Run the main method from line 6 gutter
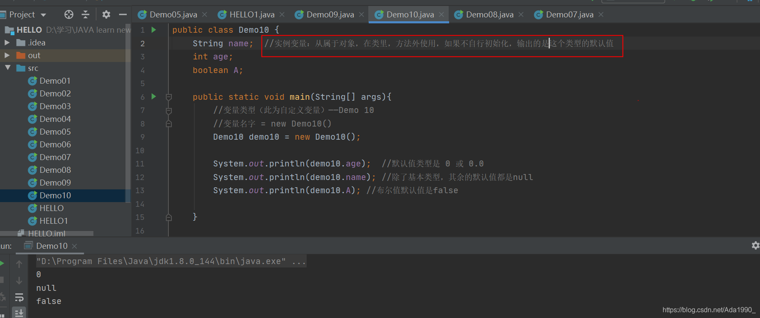 click(154, 97)
